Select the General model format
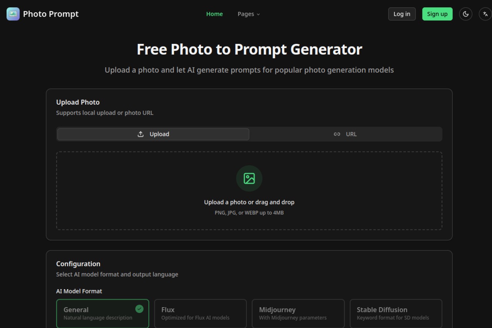 [103, 313]
